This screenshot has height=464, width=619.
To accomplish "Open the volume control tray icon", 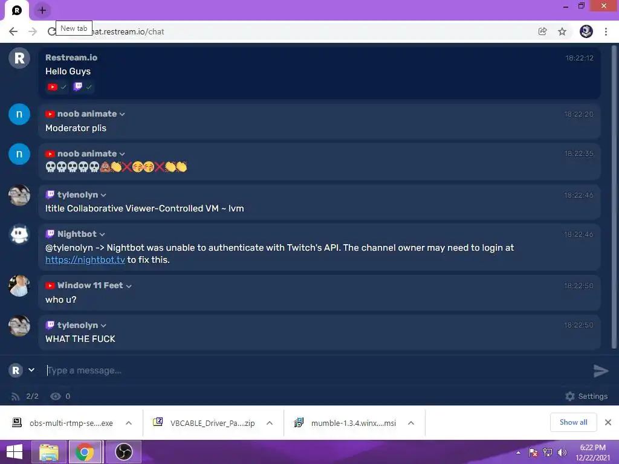I will click(x=562, y=453).
